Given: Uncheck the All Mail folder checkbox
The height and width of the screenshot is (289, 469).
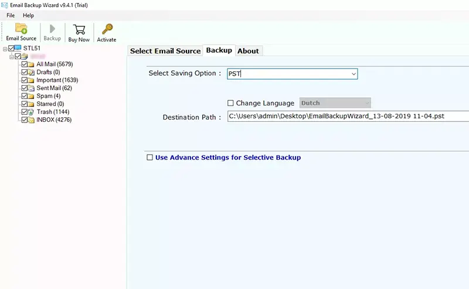Looking at the screenshot, I should [x=24, y=64].
